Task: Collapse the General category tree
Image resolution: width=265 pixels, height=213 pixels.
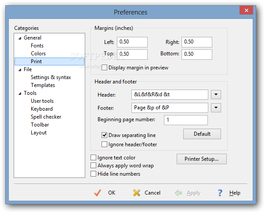Action: coord(19,38)
